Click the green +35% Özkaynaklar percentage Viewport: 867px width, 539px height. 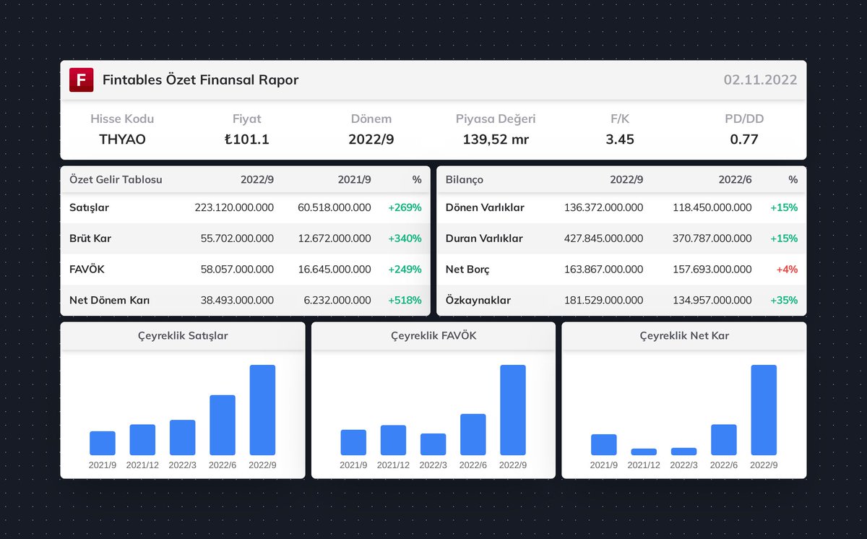[x=784, y=300]
